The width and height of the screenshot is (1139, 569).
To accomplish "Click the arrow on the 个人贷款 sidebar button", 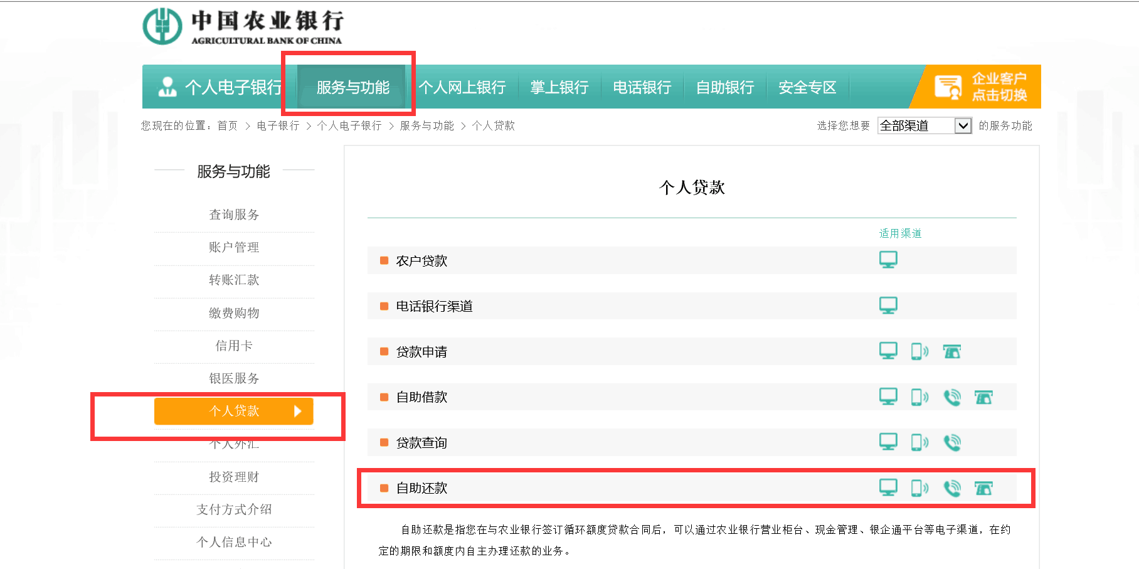I will pyautogui.click(x=298, y=411).
